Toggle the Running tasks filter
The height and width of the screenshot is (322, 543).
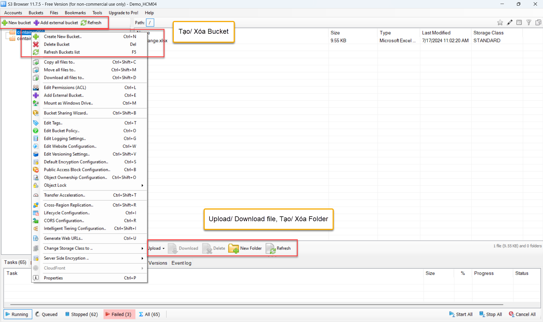pos(18,314)
